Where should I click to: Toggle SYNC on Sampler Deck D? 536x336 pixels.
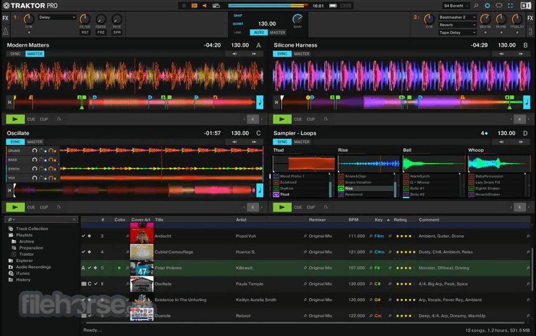282,142
